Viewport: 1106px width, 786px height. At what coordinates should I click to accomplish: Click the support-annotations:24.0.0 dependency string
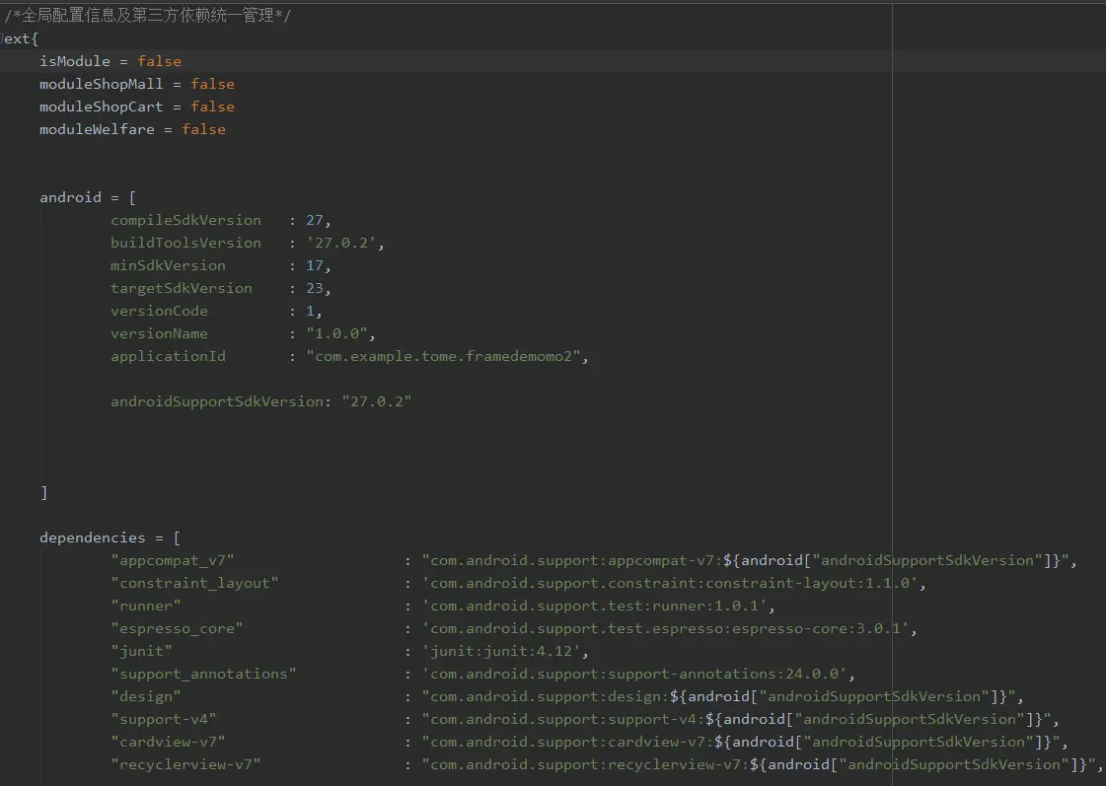pos(634,674)
